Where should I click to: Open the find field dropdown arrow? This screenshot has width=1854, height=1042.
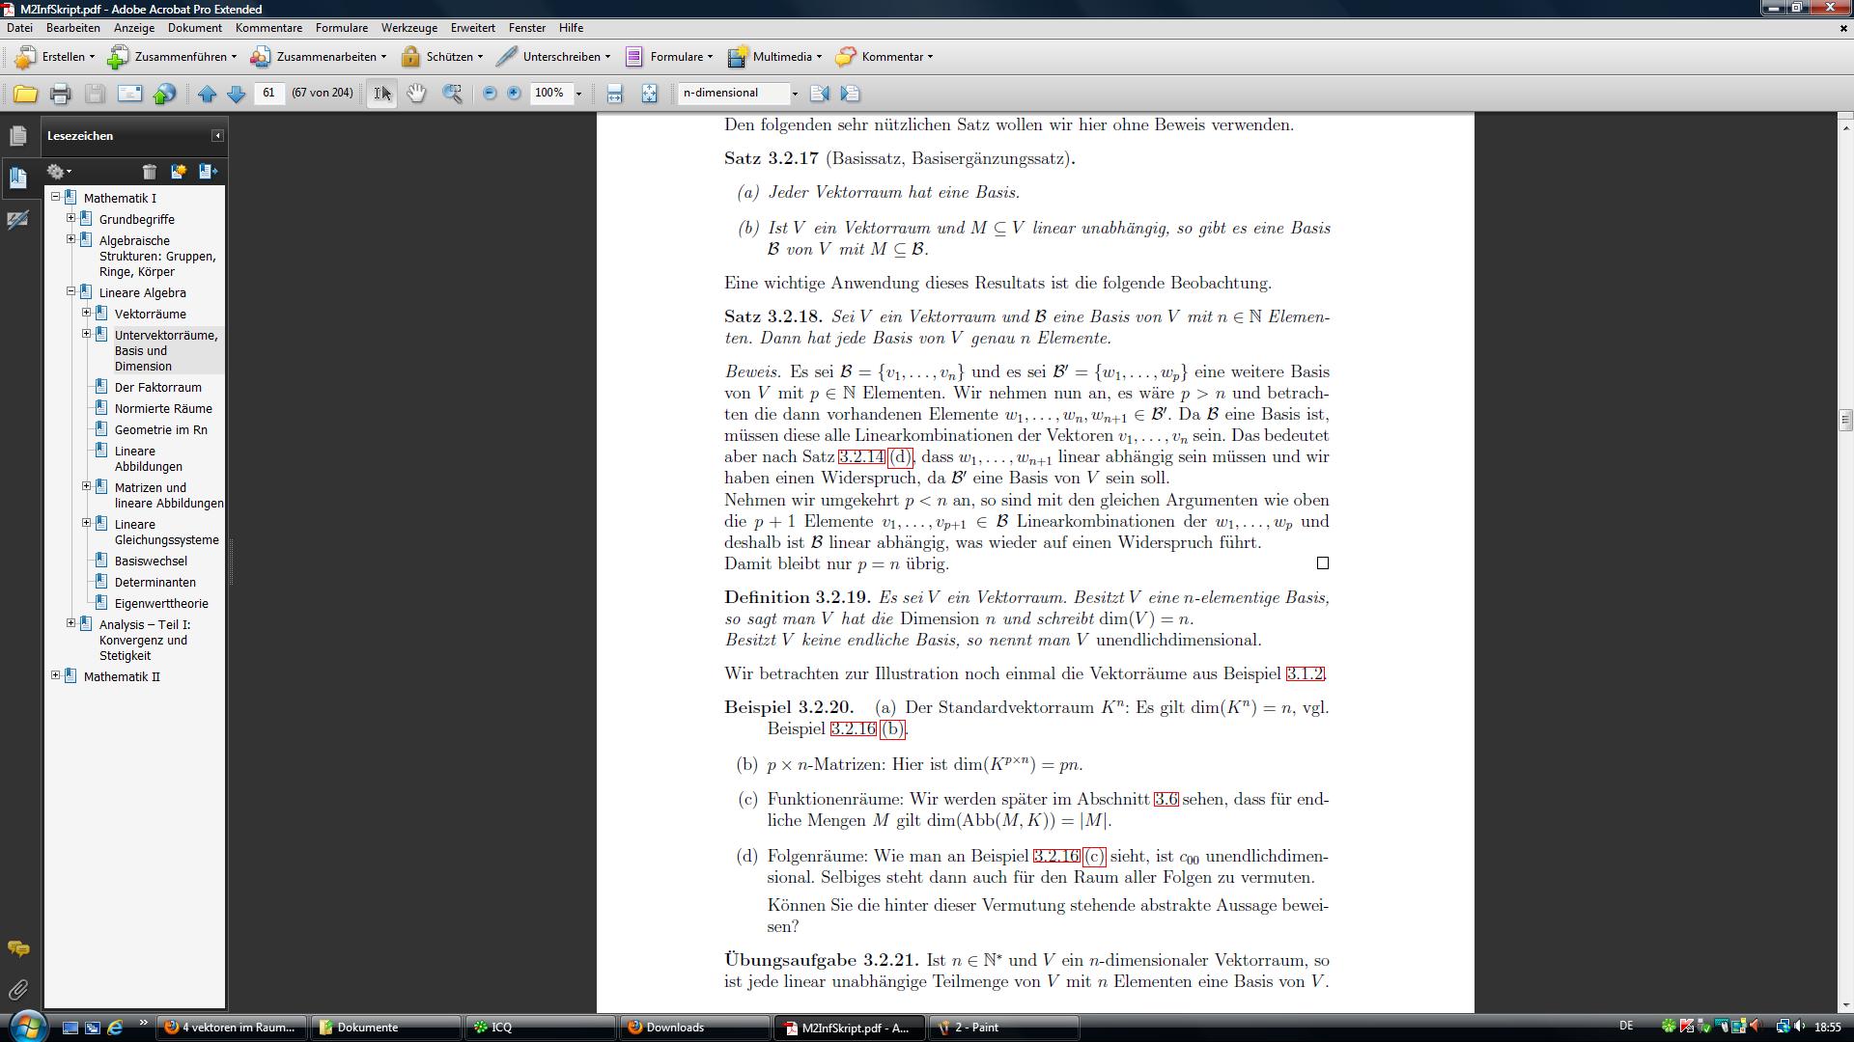pyautogui.click(x=795, y=94)
